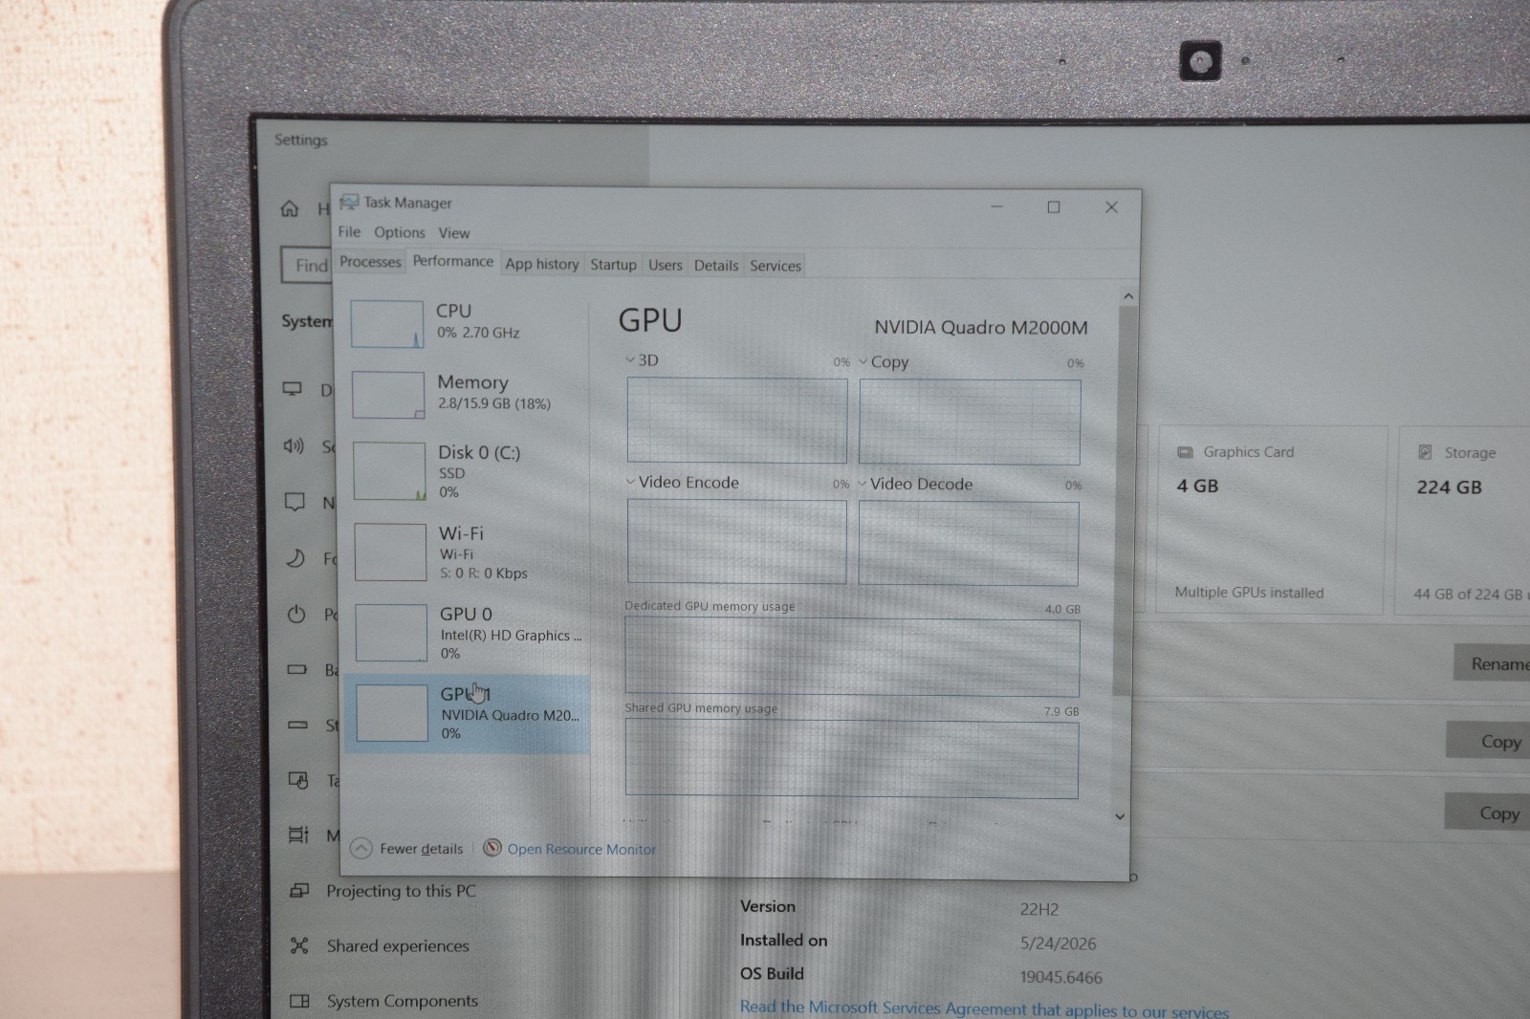Open Resource Monitor link

581,849
